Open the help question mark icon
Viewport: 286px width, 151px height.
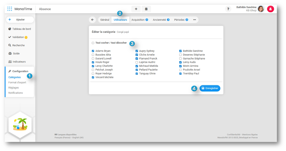pos(228,9)
